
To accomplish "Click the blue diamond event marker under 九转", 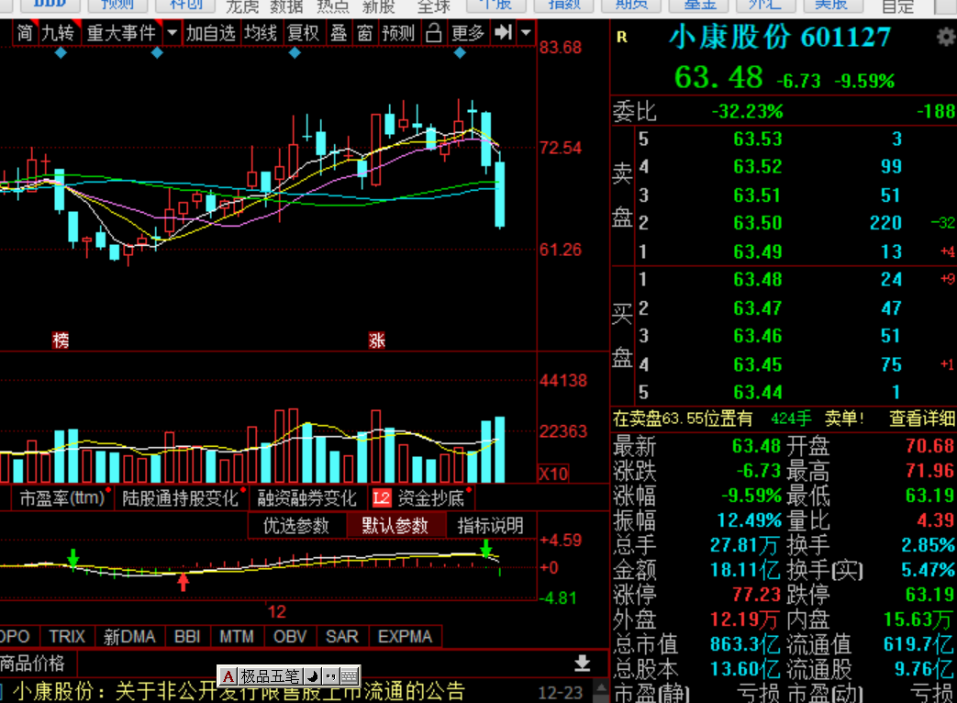I will click(x=61, y=53).
